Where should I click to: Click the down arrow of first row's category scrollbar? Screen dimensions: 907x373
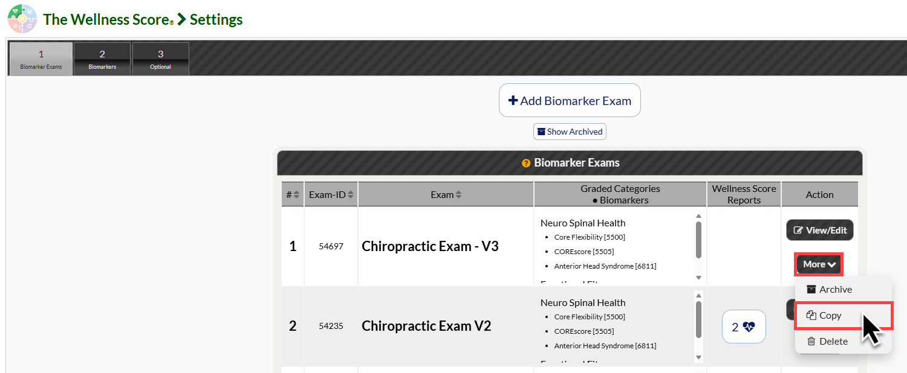(698, 278)
